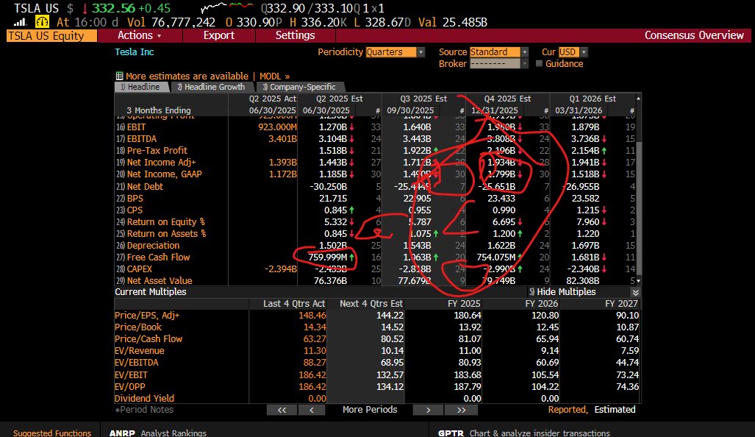Viewport: 755px width, 437px height.
Task: Click the signal bars icon beside the clock icon
Action: coord(20,22)
